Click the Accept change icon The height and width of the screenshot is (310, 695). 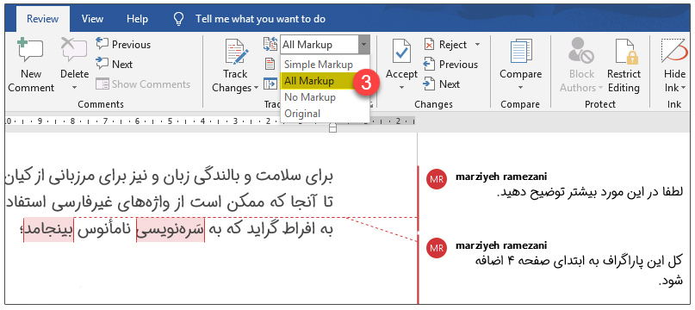[401, 51]
